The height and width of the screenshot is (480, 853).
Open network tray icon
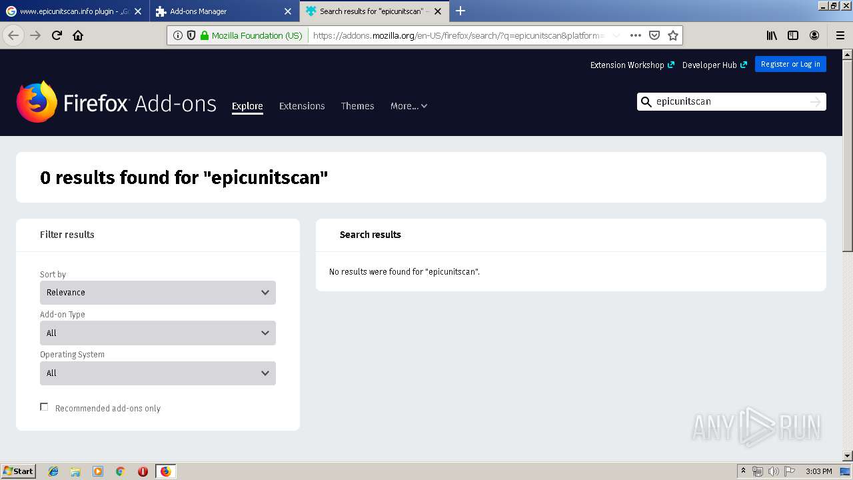pyautogui.click(x=758, y=471)
